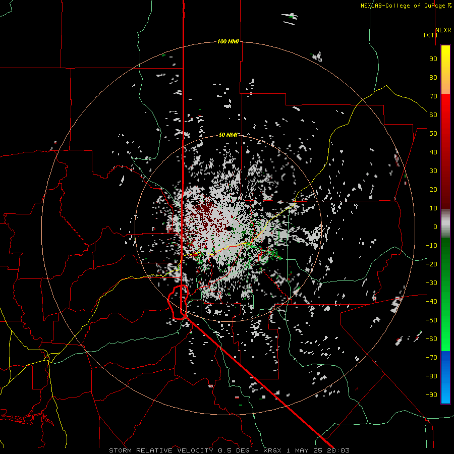The width and height of the screenshot is (454, 454).
Task: Click the 60 value on the velocity scale
Action: coord(433,115)
